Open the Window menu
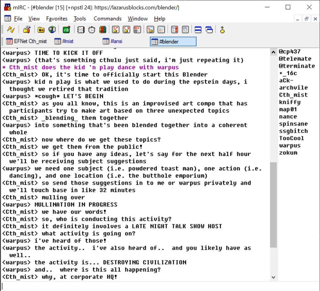This screenshot has height=291, width=320. (138, 19)
